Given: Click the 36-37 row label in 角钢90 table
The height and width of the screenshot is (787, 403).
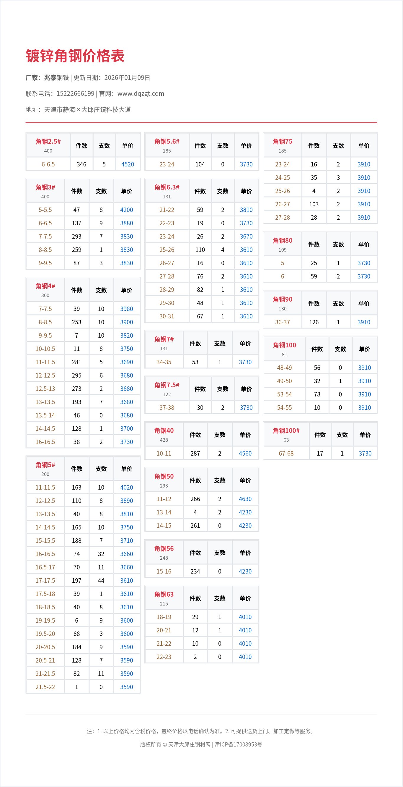Looking at the screenshot, I should (x=283, y=322).
